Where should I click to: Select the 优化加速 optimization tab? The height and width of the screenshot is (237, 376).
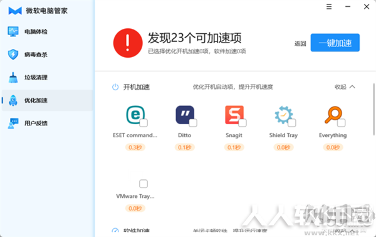pyautogui.click(x=47, y=100)
